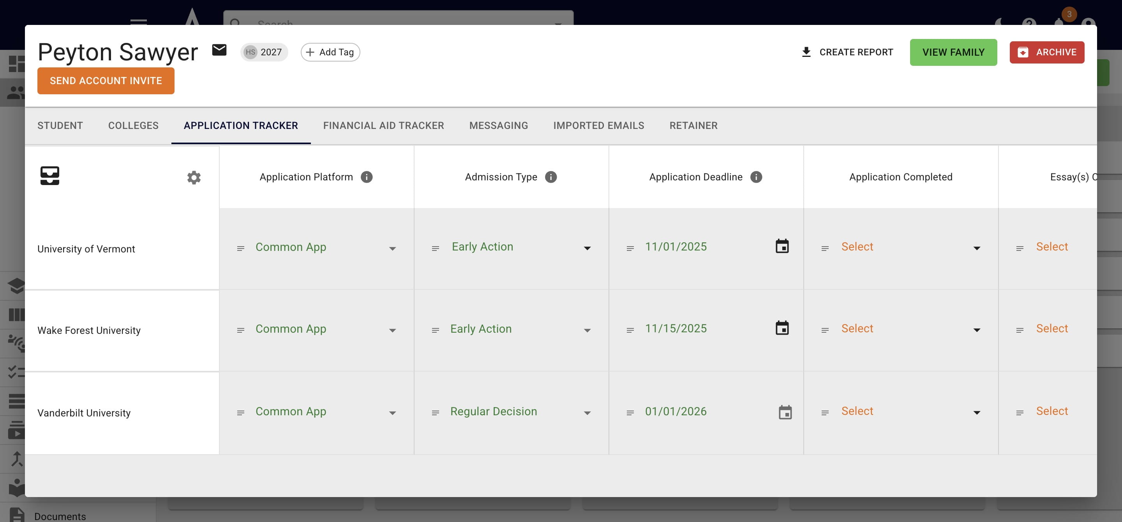The image size is (1122, 522).
Task: Archive Peyton Sawyer's record
Action: (1047, 52)
